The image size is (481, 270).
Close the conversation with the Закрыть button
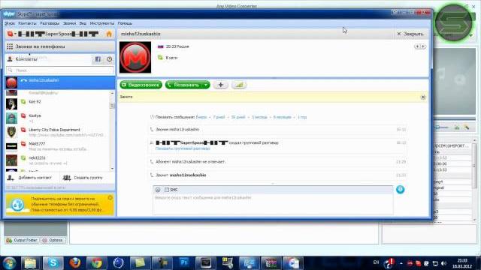point(410,34)
